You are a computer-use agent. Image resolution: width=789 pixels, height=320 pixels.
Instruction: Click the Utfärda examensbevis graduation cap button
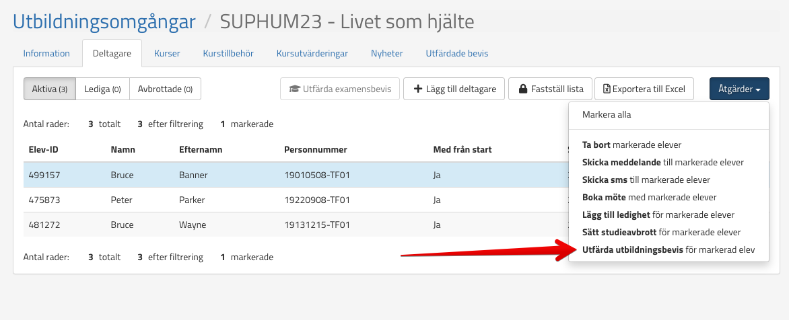click(340, 89)
